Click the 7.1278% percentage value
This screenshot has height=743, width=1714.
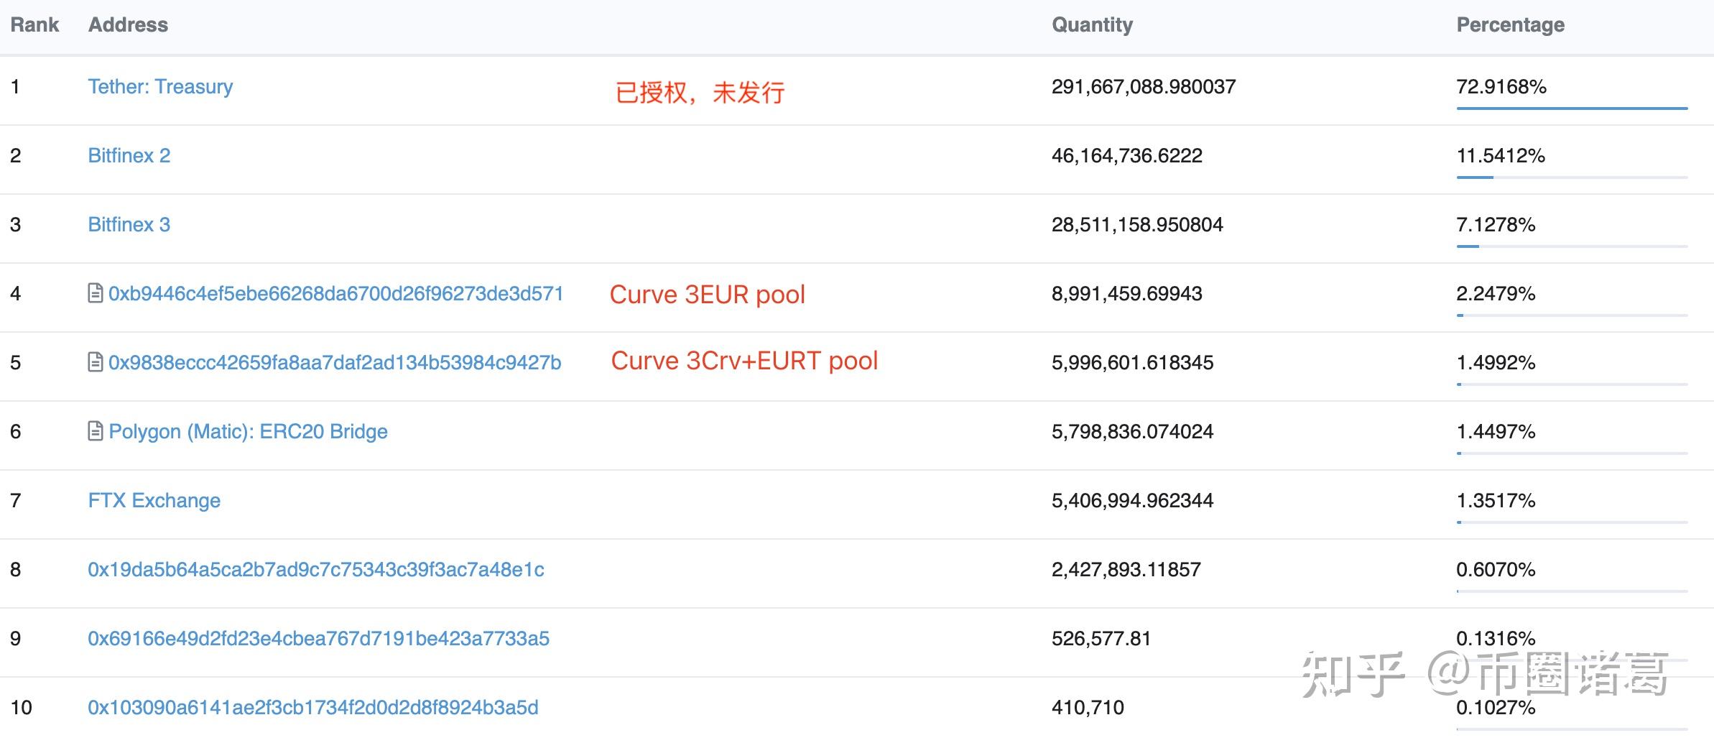[x=1496, y=225]
